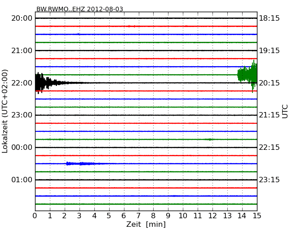Select the 22:00 local time label

click(22, 83)
